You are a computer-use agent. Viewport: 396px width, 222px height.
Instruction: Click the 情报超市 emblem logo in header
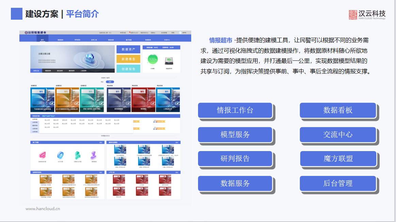[26, 33]
